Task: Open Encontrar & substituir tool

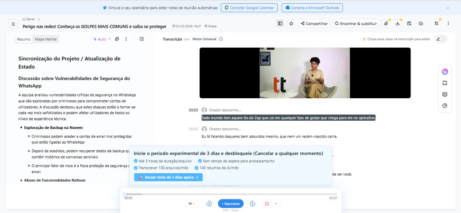Action: click(356, 23)
